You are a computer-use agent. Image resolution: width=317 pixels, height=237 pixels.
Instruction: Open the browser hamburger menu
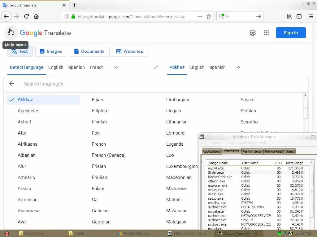(x=311, y=16)
